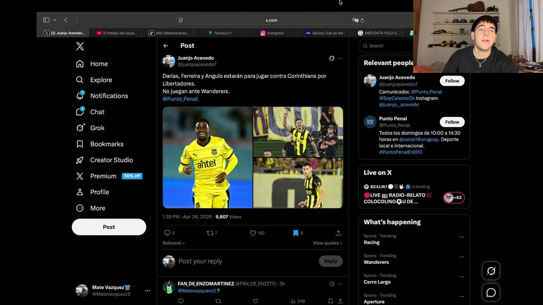
Task: Switch to the ANÉCDOTA PELO D... tab
Action: [x=378, y=33]
